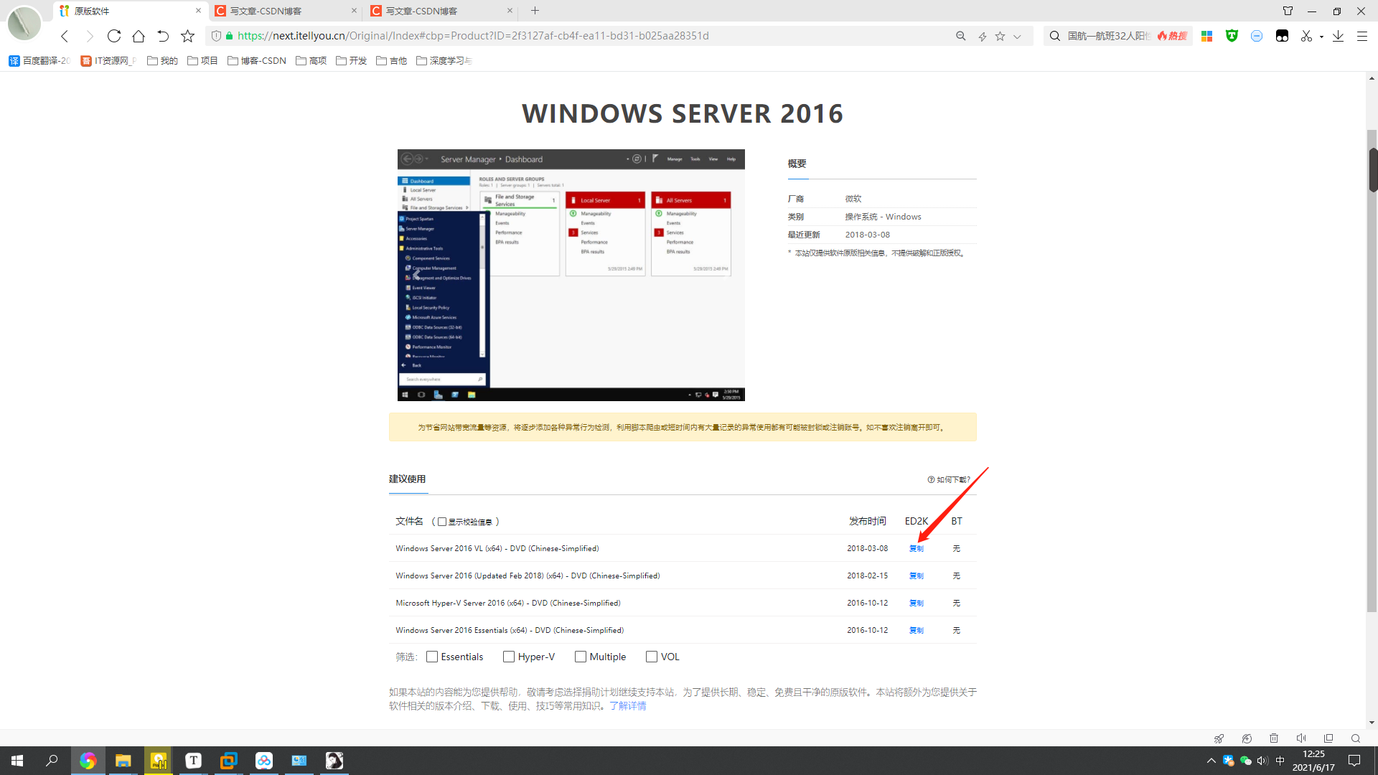Open the screenshot scissors dropdown arrow

point(1322,36)
